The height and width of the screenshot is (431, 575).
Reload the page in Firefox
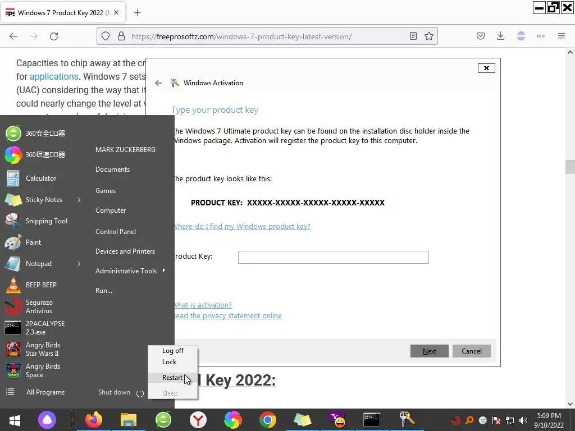click(54, 36)
